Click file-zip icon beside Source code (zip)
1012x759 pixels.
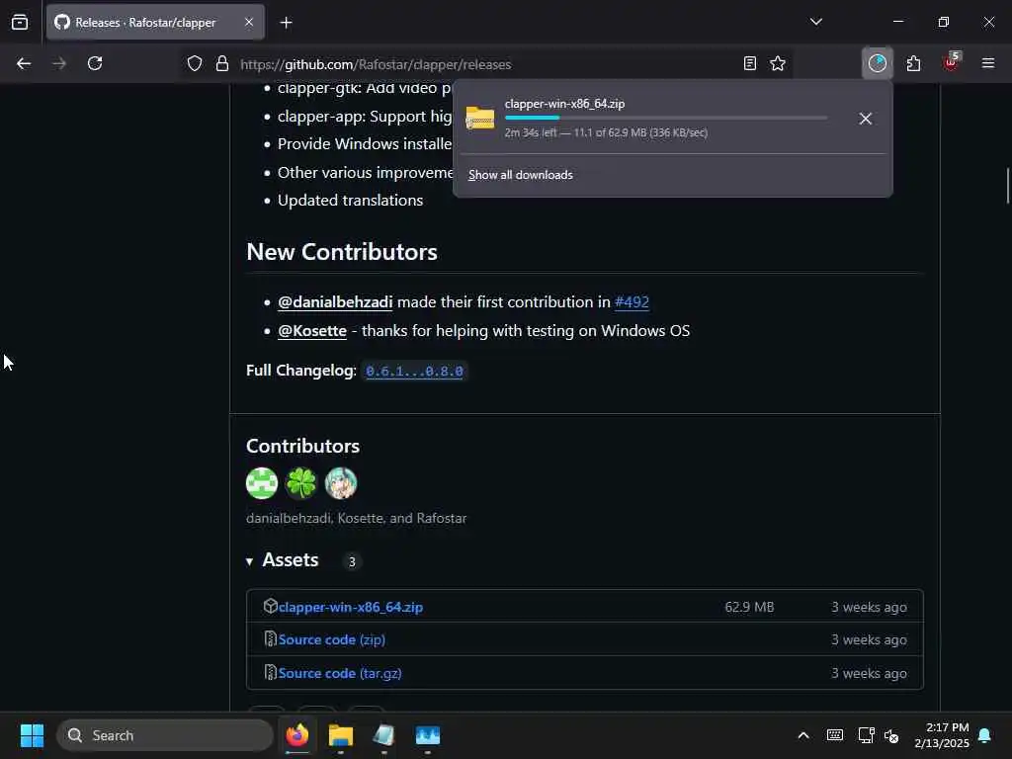[x=271, y=639]
